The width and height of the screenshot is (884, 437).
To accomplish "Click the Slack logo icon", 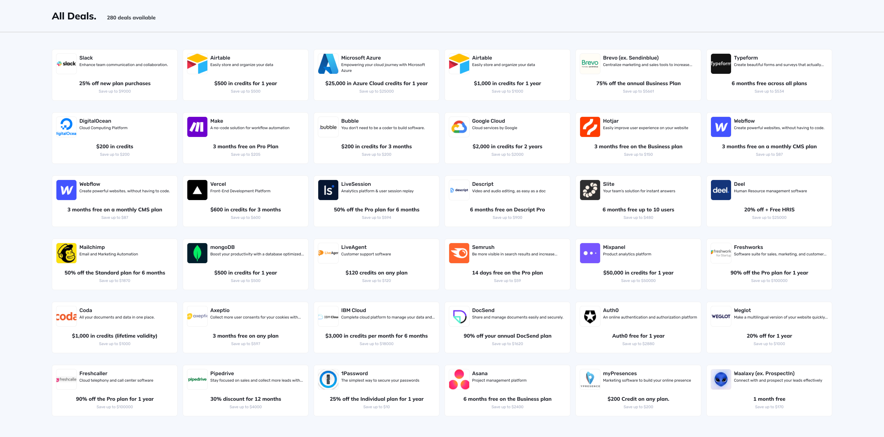I will tap(66, 63).
